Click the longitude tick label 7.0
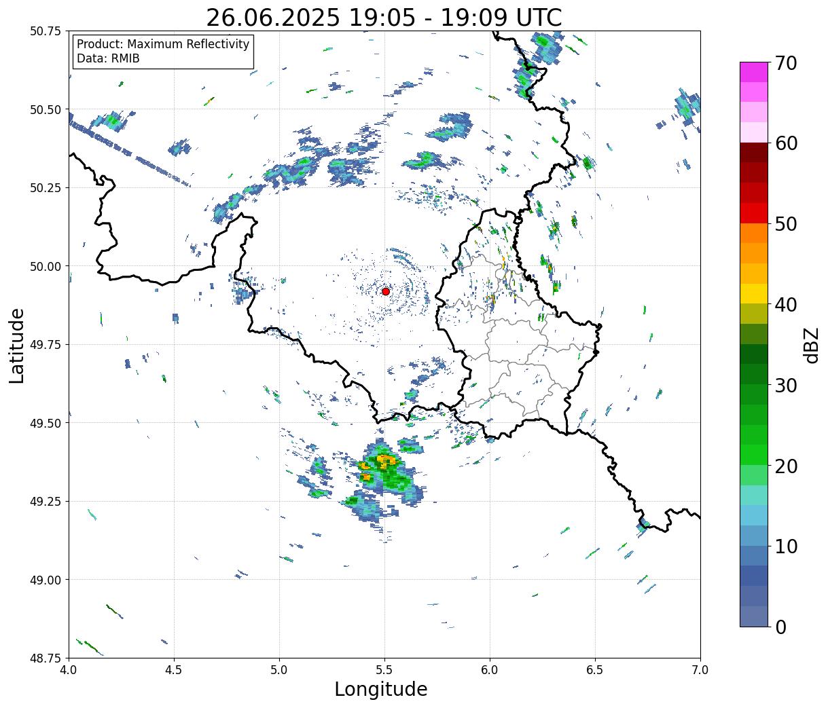 700,669
